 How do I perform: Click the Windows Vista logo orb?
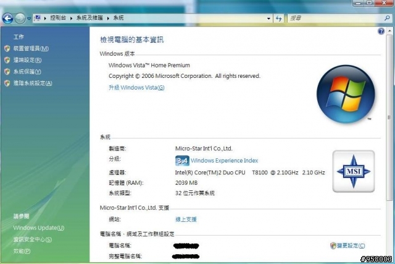[346, 94]
